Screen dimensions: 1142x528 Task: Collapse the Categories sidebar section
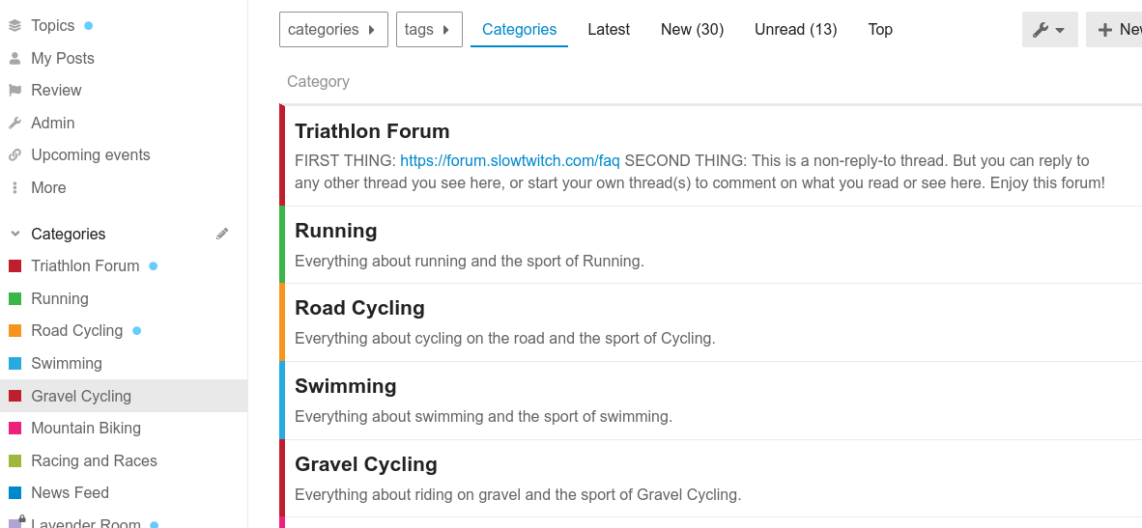coord(14,234)
